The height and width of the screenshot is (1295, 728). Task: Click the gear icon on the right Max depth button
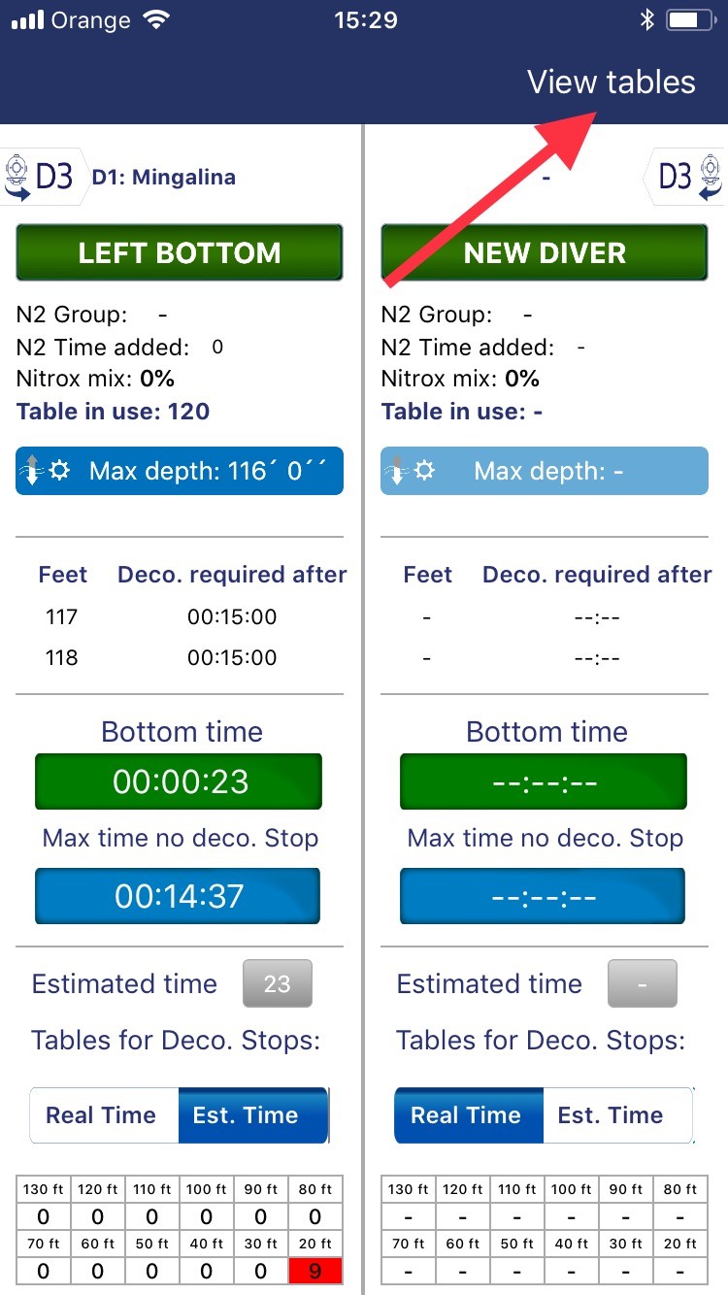click(x=427, y=470)
